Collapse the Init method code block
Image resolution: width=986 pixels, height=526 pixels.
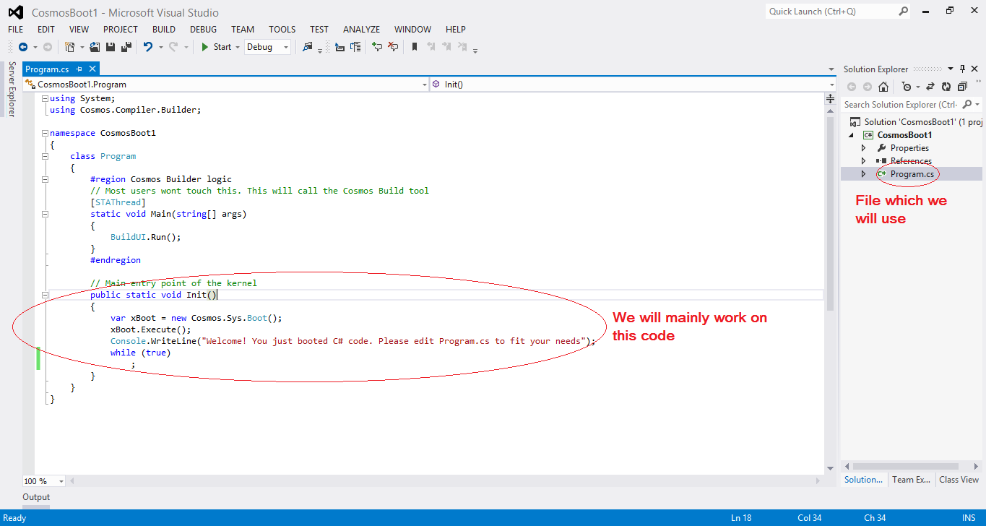45,294
